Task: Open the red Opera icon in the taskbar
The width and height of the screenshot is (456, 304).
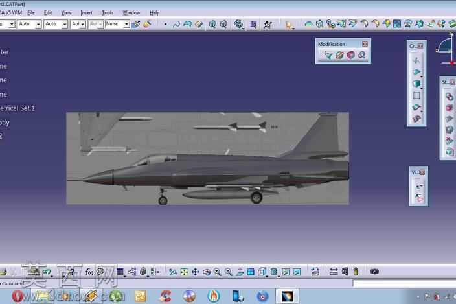Action: (x=17, y=296)
